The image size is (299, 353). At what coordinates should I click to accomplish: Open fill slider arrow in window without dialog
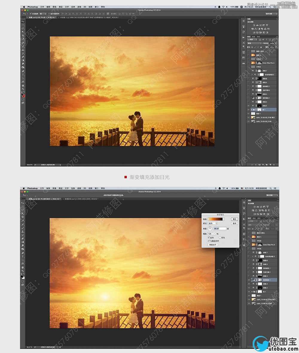pos(276,47)
